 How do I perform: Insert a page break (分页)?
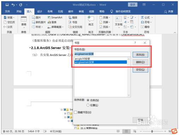coord(8,27)
